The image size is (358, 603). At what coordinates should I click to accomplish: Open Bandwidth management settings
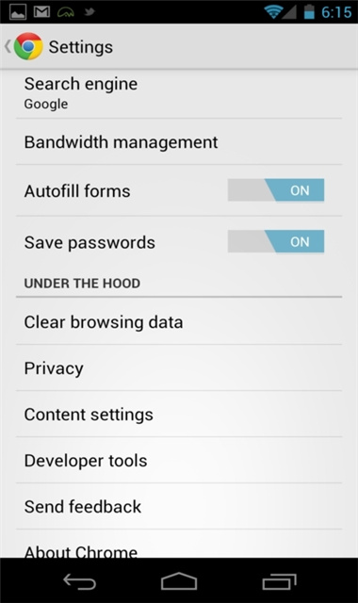[179, 142]
